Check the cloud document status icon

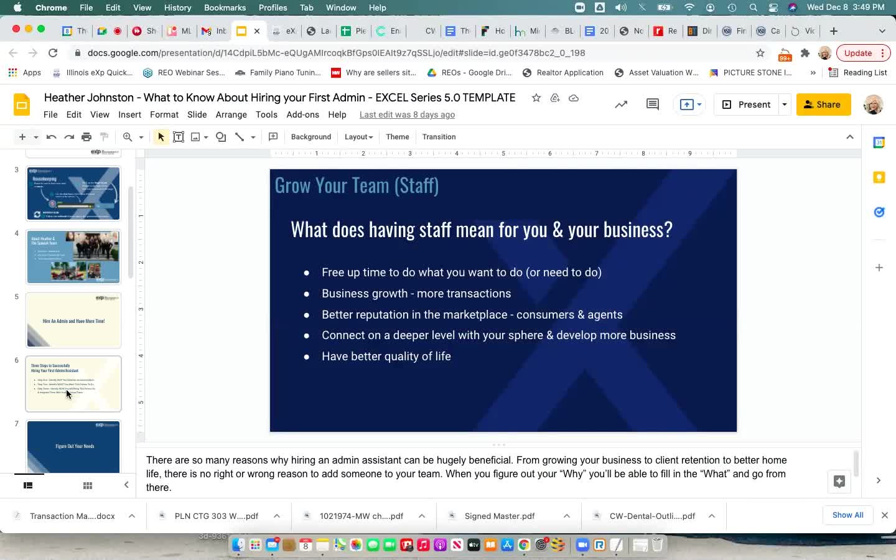click(574, 98)
